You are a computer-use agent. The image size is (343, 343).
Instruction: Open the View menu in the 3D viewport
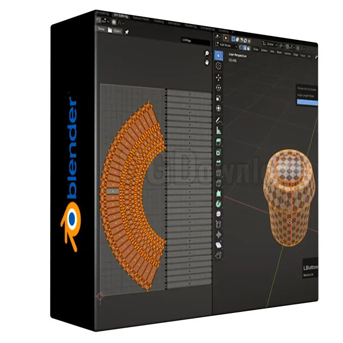pyautogui.click(x=255, y=49)
